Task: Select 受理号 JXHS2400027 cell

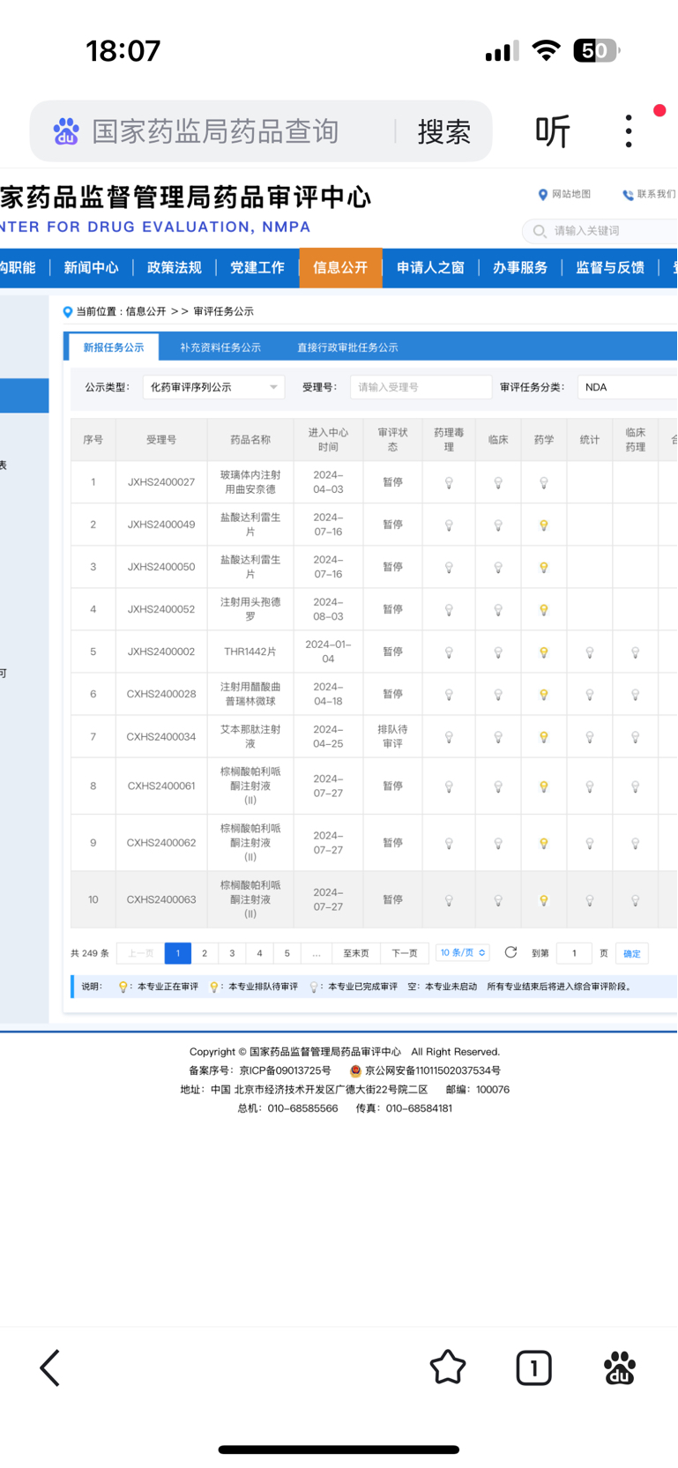Action: pos(161,482)
